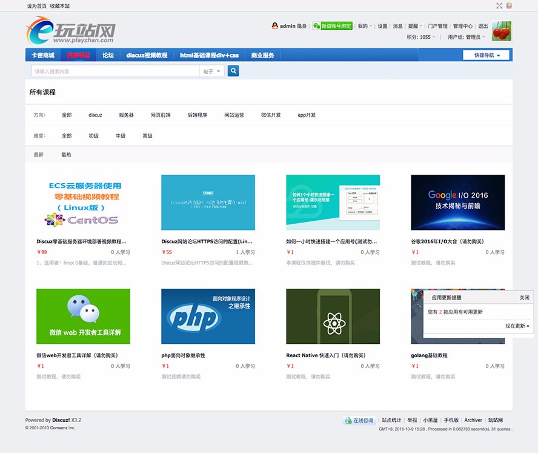Image resolution: width=538 pixels, height=453 pixels.
Task: Sort courses by 最热
Action: tap(66, 155)
